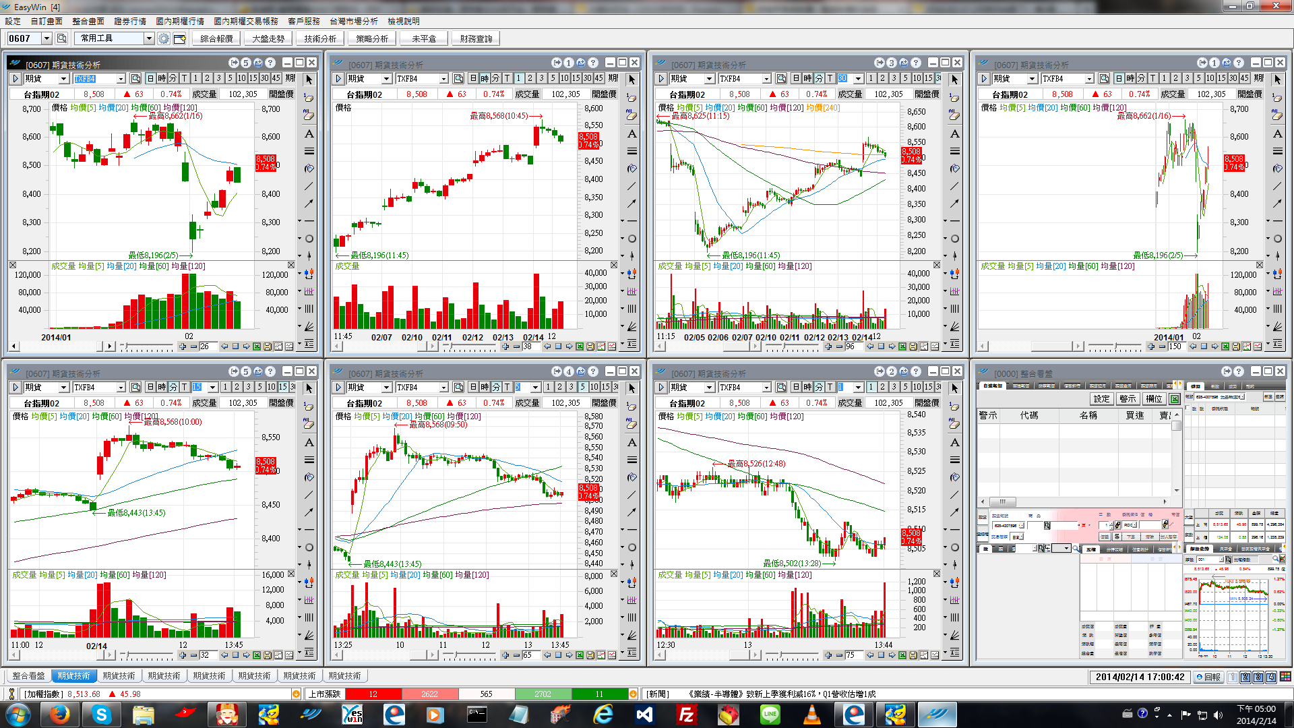Click 未平倉 toolbar button
This screenshot has height=728, width=1294.
coord(424,38)
